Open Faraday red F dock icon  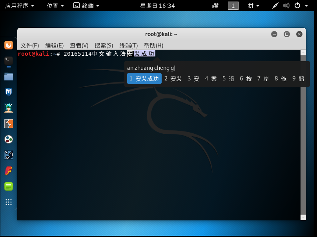[x=9, y=171]
